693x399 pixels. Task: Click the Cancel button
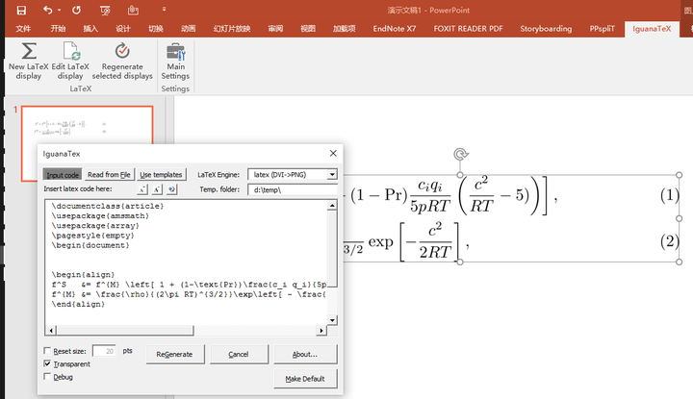click(239, 355)
